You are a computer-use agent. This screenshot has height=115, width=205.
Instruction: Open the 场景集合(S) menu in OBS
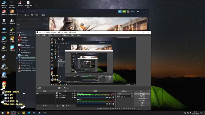[66, 35]
